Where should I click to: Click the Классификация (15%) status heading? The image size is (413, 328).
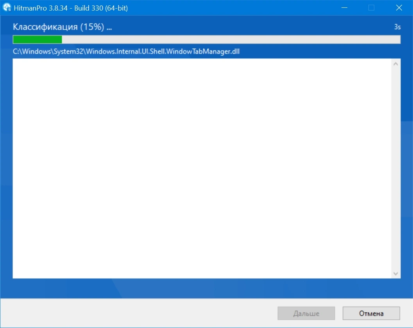63,27
